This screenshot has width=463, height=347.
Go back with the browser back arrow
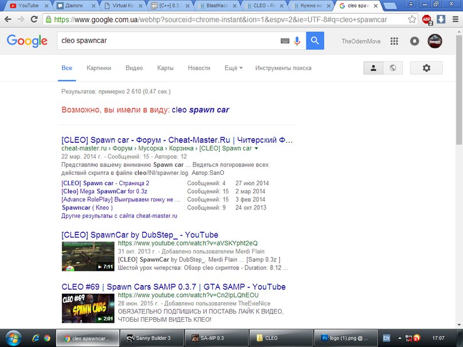click(8, 20)
